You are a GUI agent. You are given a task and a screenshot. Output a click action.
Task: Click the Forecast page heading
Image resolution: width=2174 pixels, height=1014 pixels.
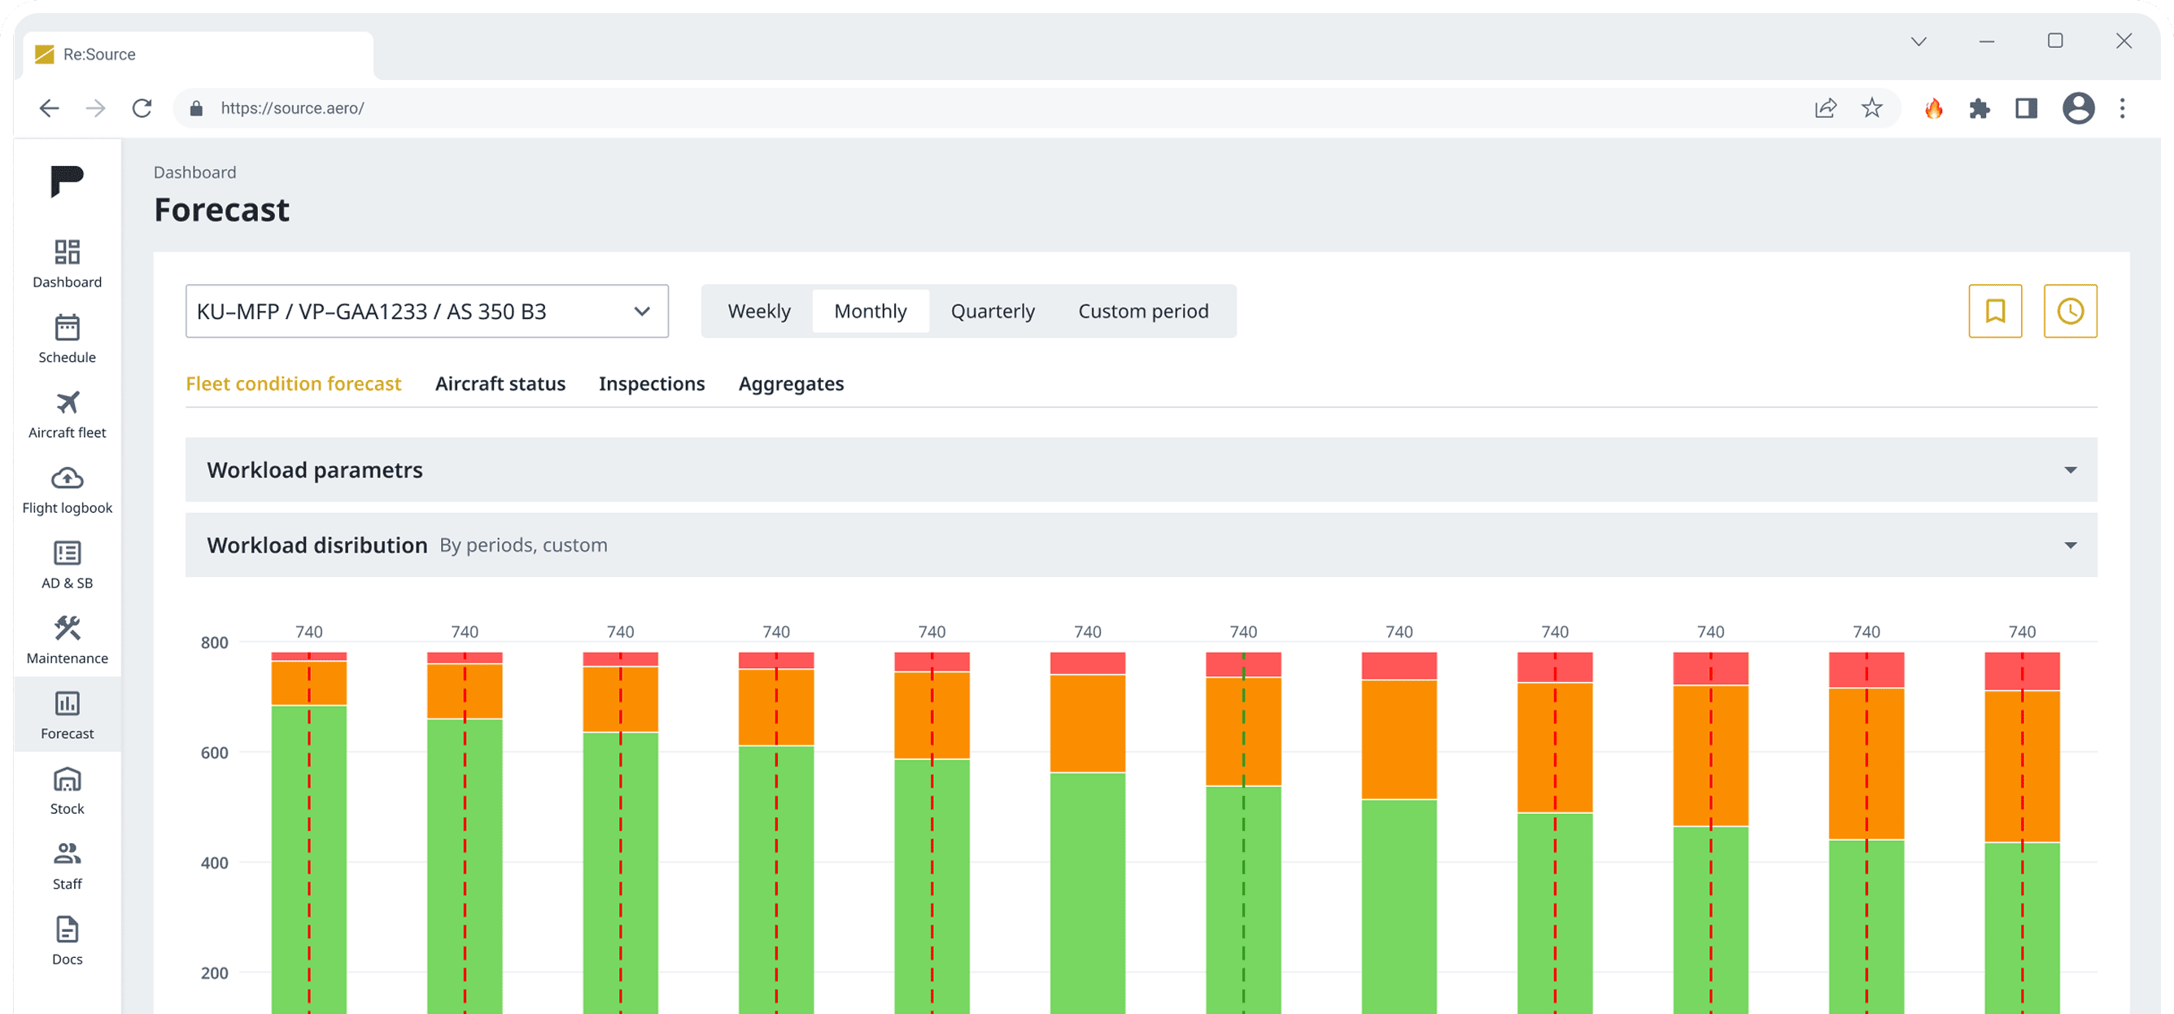[221, 209]
